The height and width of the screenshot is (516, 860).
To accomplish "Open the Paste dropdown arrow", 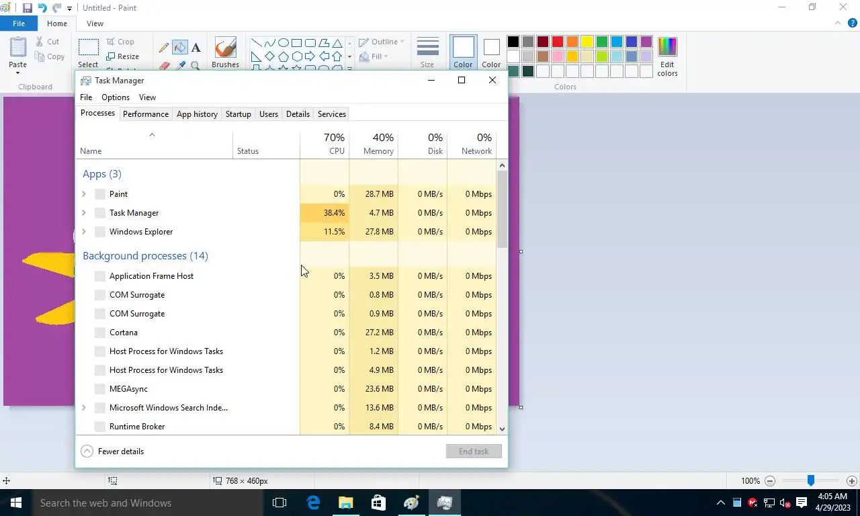I will coord(18,72).
